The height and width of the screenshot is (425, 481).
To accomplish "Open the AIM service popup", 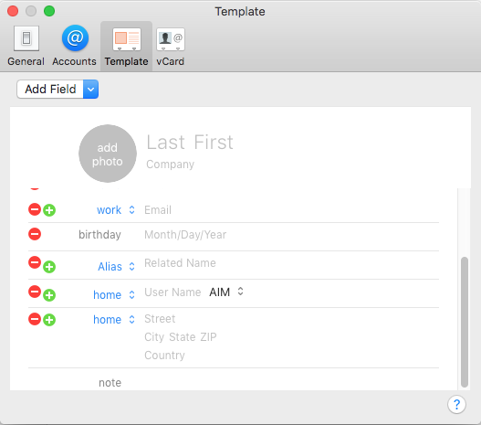I will [x=226, y=292].
